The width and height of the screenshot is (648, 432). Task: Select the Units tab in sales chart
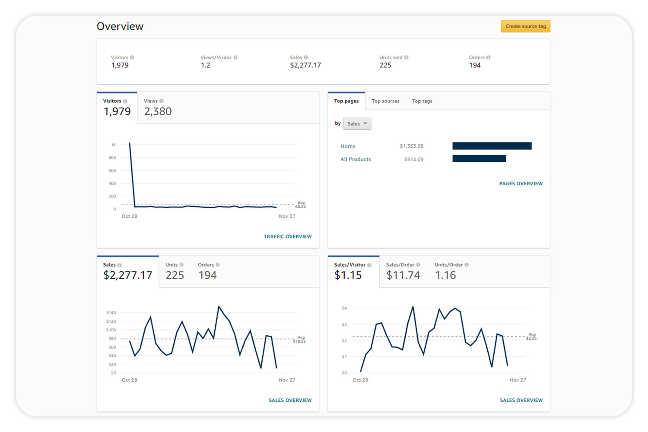tap(175, 271)
